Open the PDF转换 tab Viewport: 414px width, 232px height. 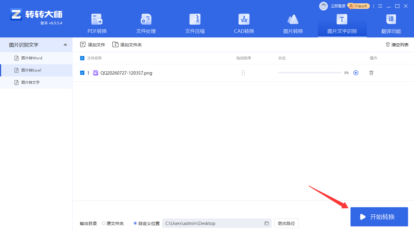point(97,24)
